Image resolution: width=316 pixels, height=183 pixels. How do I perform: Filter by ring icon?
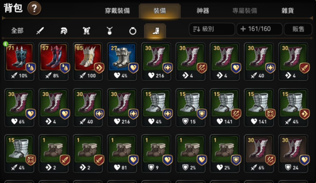coord(133,31)
